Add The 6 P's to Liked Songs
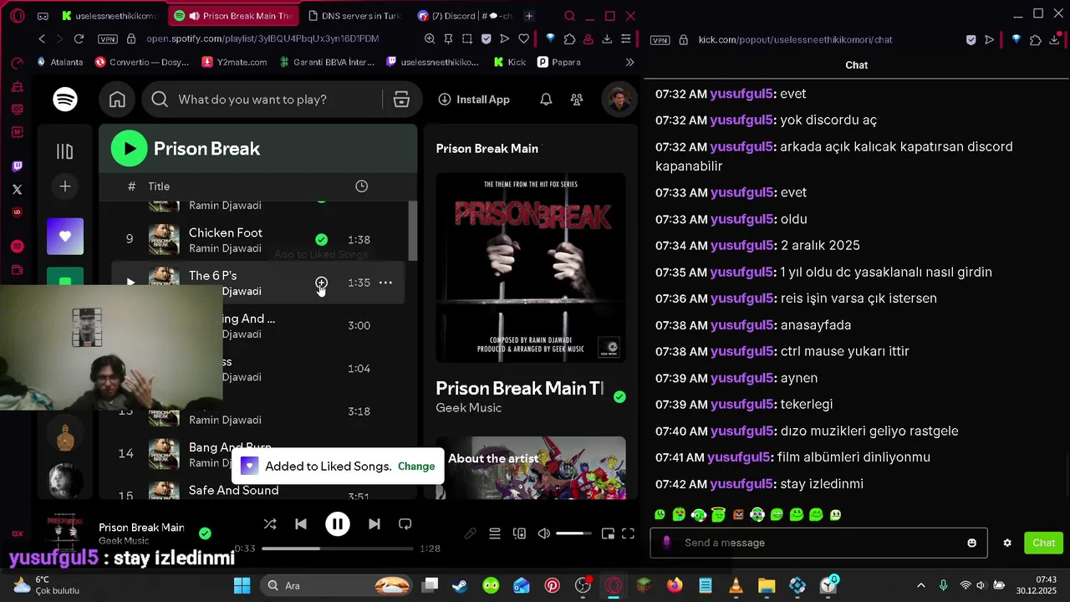This screenshot has width=1070, height=602. [321, 283]
